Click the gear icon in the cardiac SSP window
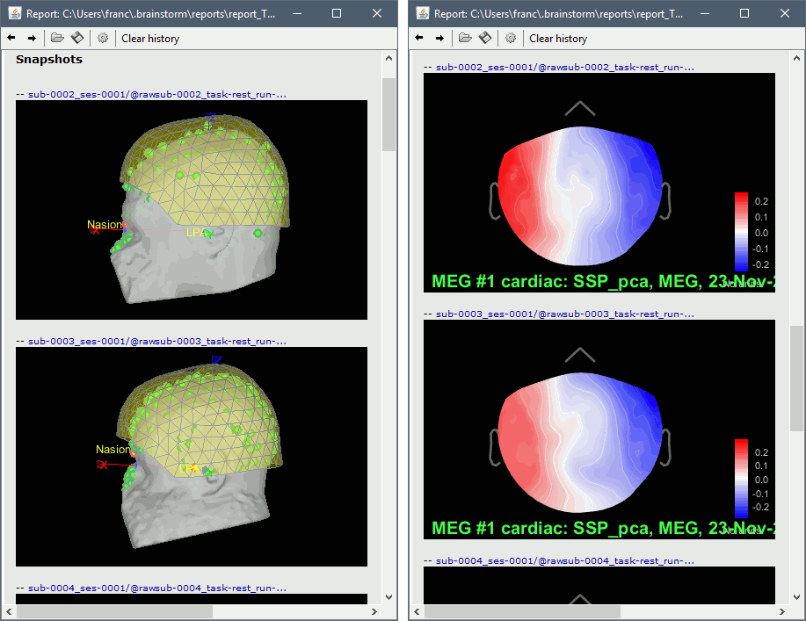This screenshot has width=806, height=621. pyautogui.click(x=511, y=39)
